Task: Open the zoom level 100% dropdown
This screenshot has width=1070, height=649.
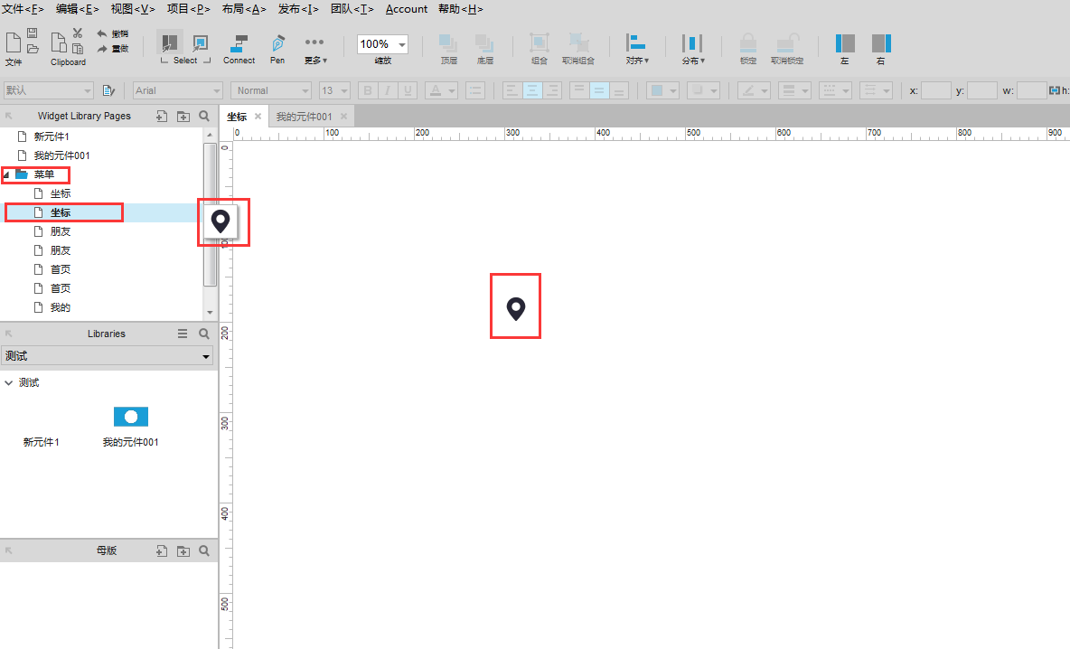Action: click(x=401, y=44)
